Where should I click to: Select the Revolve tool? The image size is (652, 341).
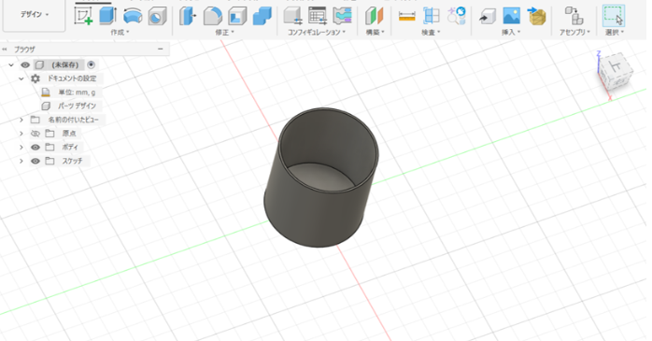(133, 16)
